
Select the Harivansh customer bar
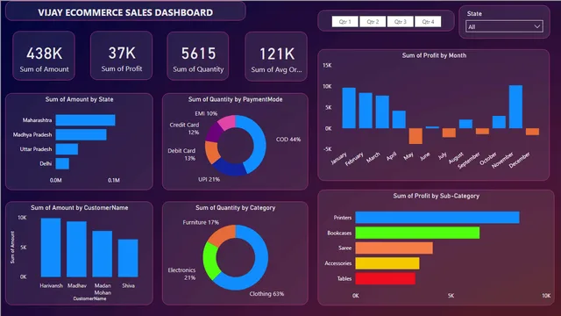point(51,248)
